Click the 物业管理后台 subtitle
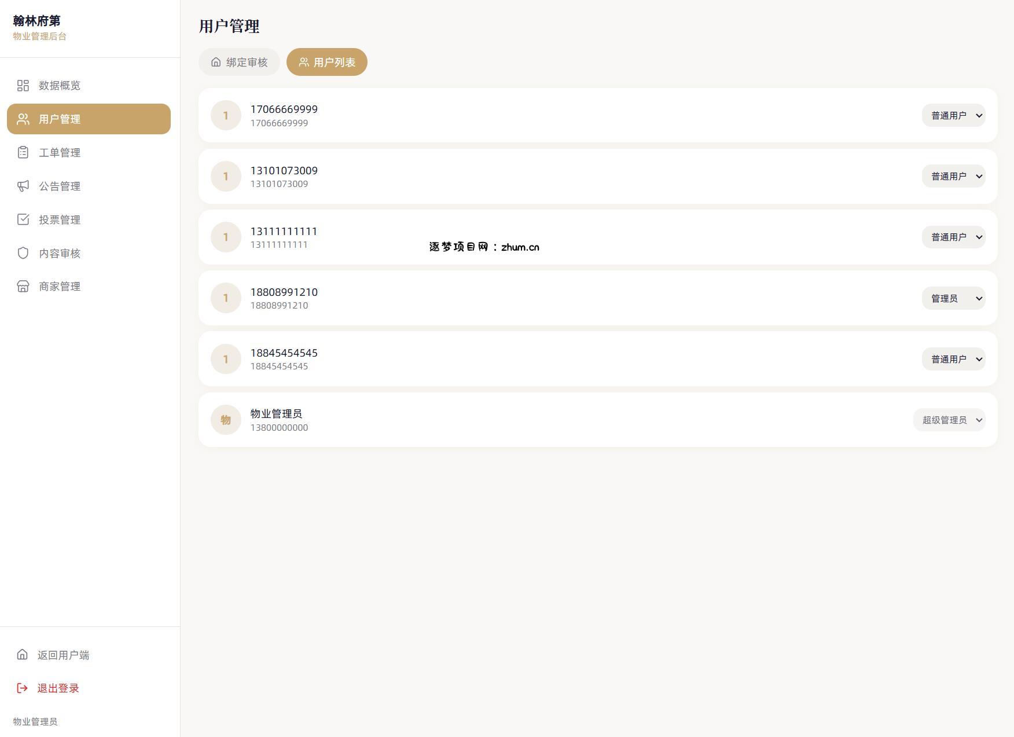Screen dimensions: 1014x737 click(x=39, y=36)
